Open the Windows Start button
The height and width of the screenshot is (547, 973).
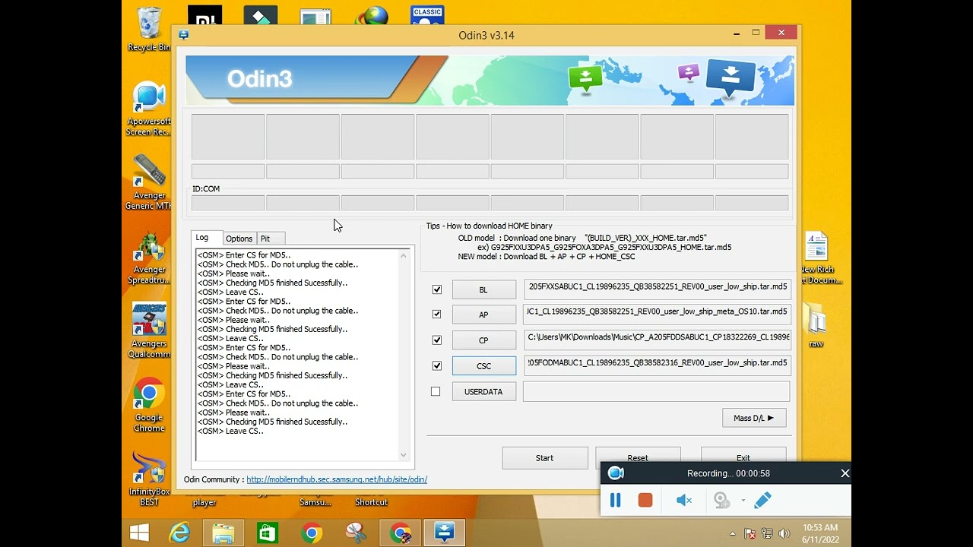pyautogui.click(x=139, y=533)
